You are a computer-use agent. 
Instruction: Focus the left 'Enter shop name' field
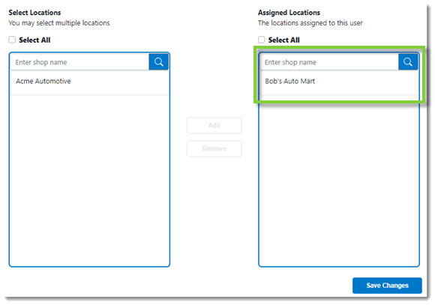tap(79, 62)
